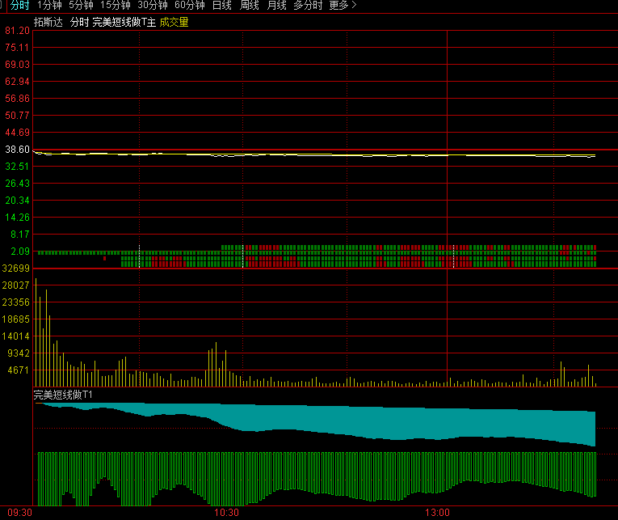Switch to the 60分钟 chart period

tap(189, 6)
